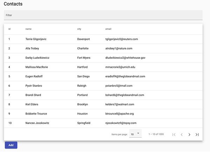The width and height of the screenshot is (210, 152).
Task: Select the Terrie Gligorijevic row
Action: (x=103, y=39)
